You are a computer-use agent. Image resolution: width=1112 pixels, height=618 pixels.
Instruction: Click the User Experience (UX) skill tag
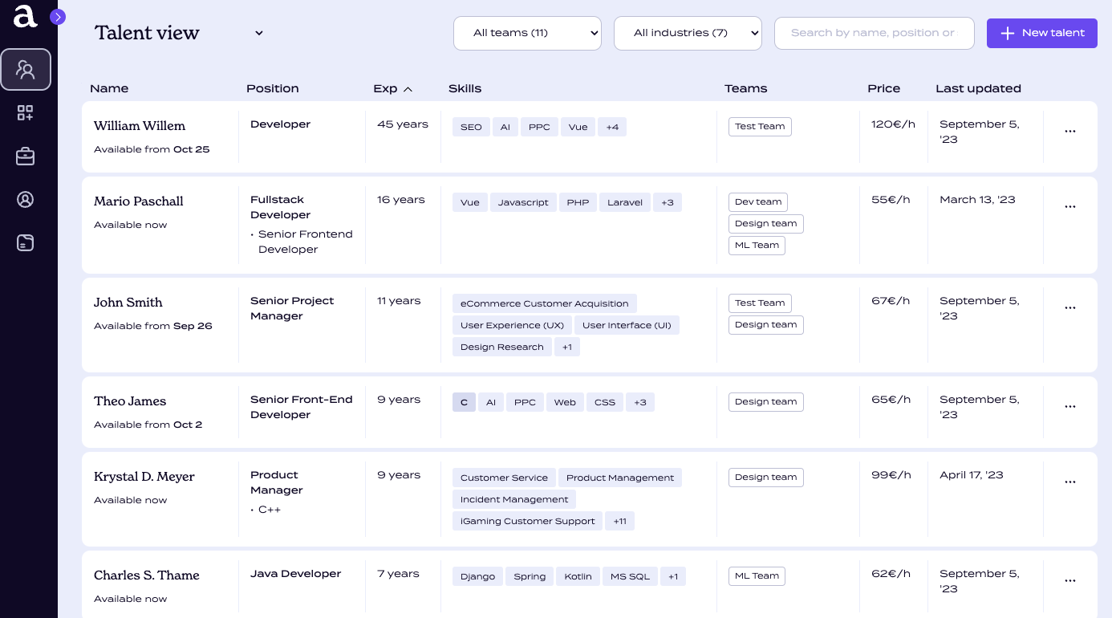pyautogui.click(x=512, y=325)
